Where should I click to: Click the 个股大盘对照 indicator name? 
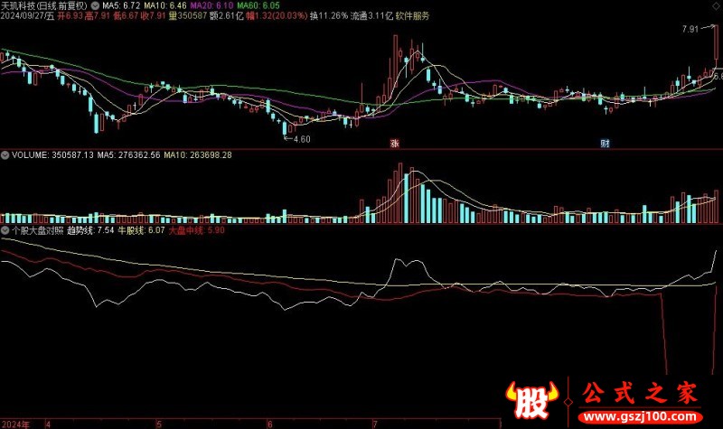(x=37, y=230)
